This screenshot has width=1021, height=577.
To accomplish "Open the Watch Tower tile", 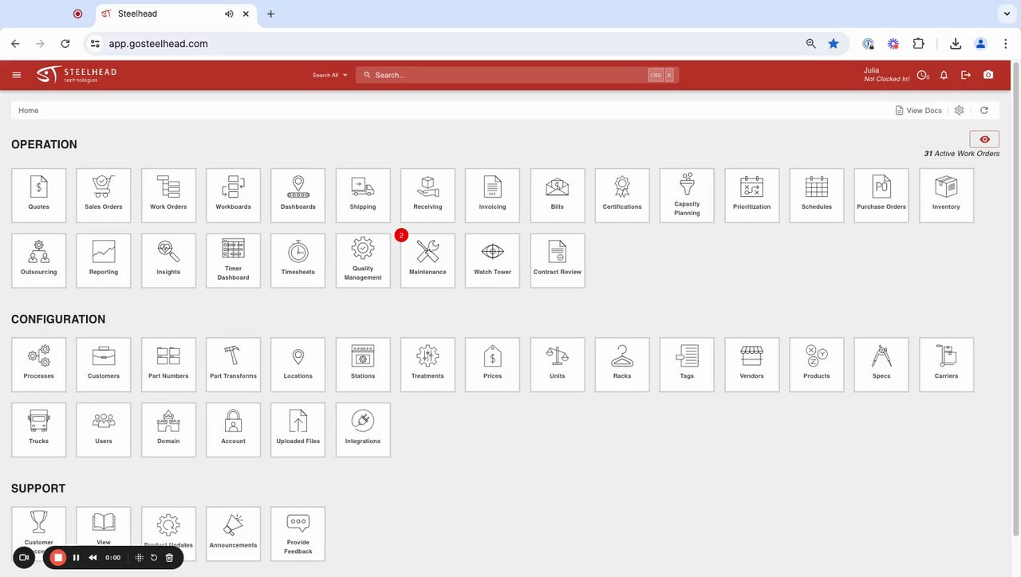I will pos(492,261).
